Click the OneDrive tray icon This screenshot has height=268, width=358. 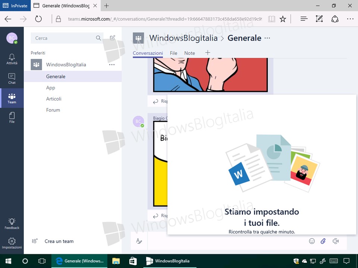tap(305, 261)
